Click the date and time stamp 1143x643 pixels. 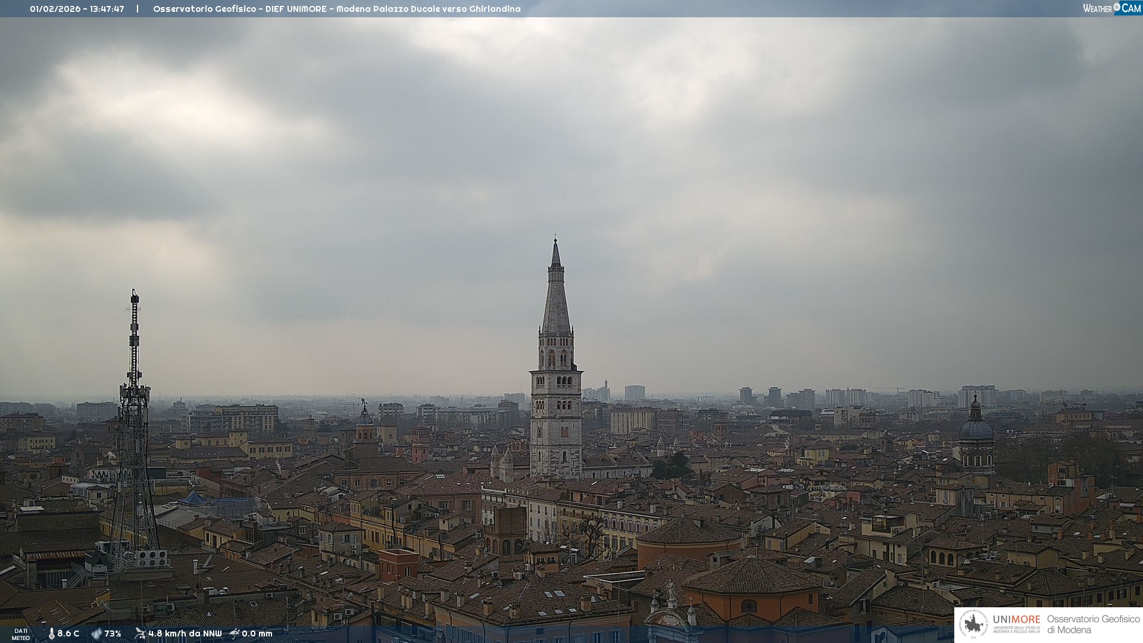pos(77,9)
